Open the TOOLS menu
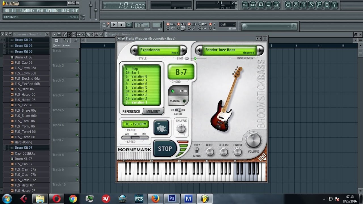Image resolution: width=363 pixels, height=204 pixels. (x=64, y=10)
